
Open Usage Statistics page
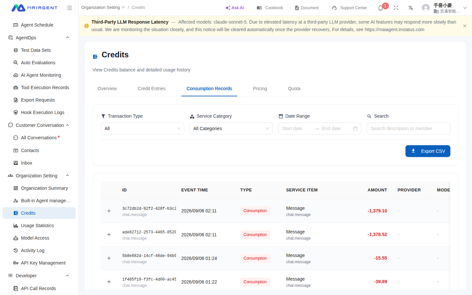39,226
